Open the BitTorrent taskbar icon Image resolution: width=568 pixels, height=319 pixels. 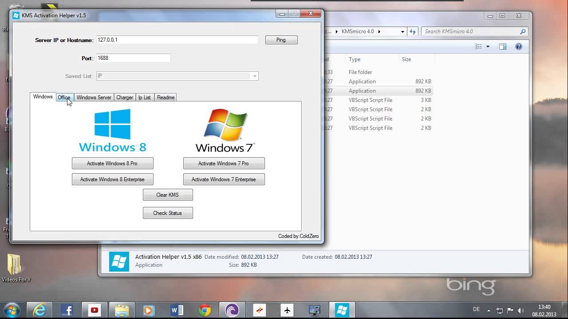click(x=233, y=310)
